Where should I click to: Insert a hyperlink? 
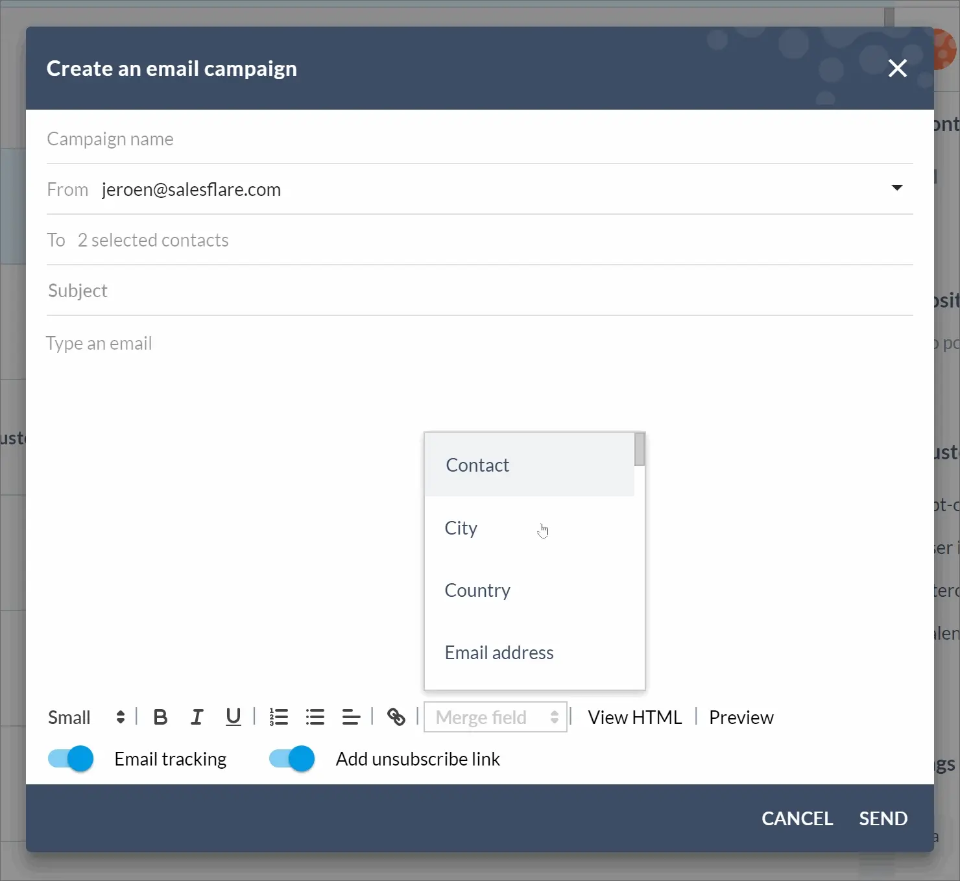(x=396, y=717)
